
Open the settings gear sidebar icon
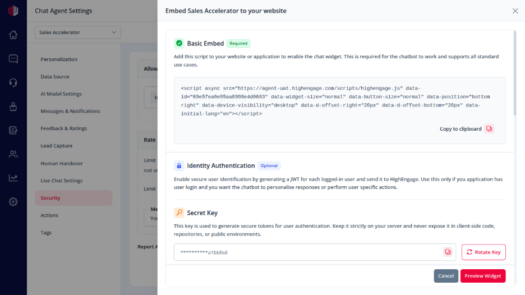(13, 202)
